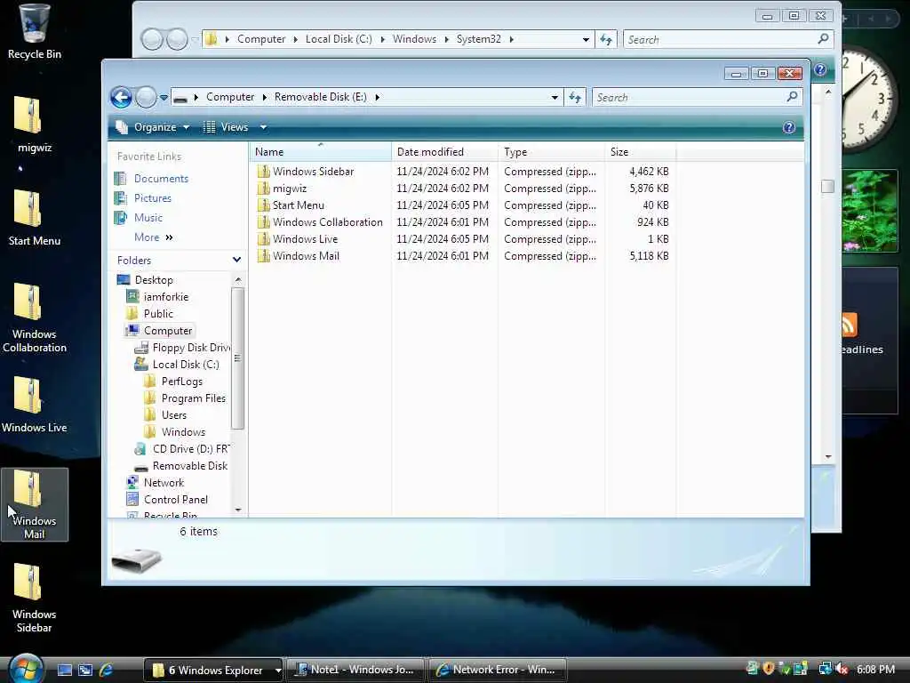Open the Start menu orb

pyautogui.click(x=26, y=669)
